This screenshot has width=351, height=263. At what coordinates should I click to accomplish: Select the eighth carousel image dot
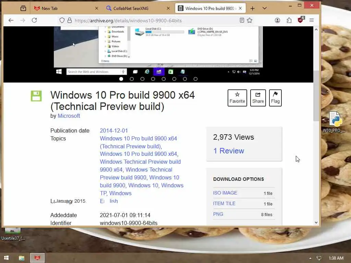[x=196, y=79]
